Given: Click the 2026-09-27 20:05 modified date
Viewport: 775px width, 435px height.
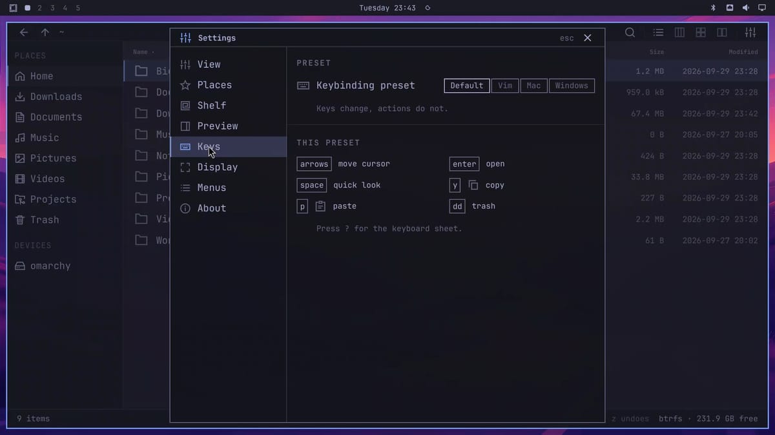Looking at the screenshot, I should click(720, 135).
